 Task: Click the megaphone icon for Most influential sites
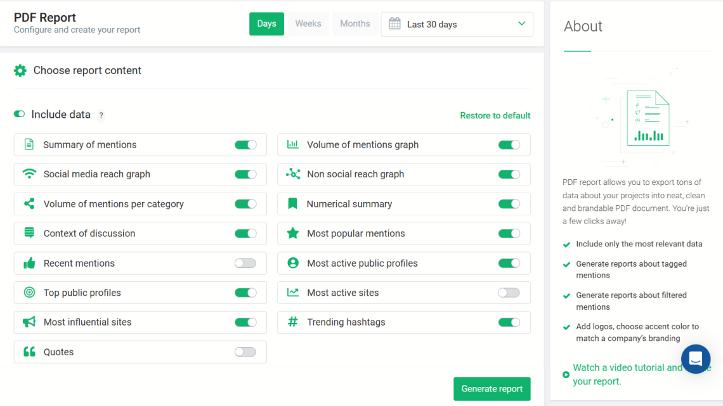29,322
